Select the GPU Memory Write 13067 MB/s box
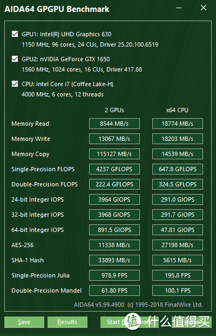The image size is (216, 336). (114, 139)
